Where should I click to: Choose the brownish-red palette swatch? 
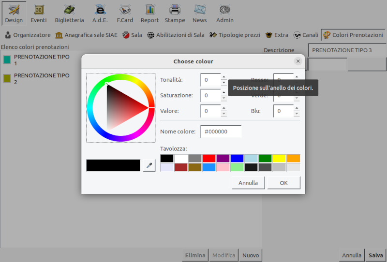181,167
